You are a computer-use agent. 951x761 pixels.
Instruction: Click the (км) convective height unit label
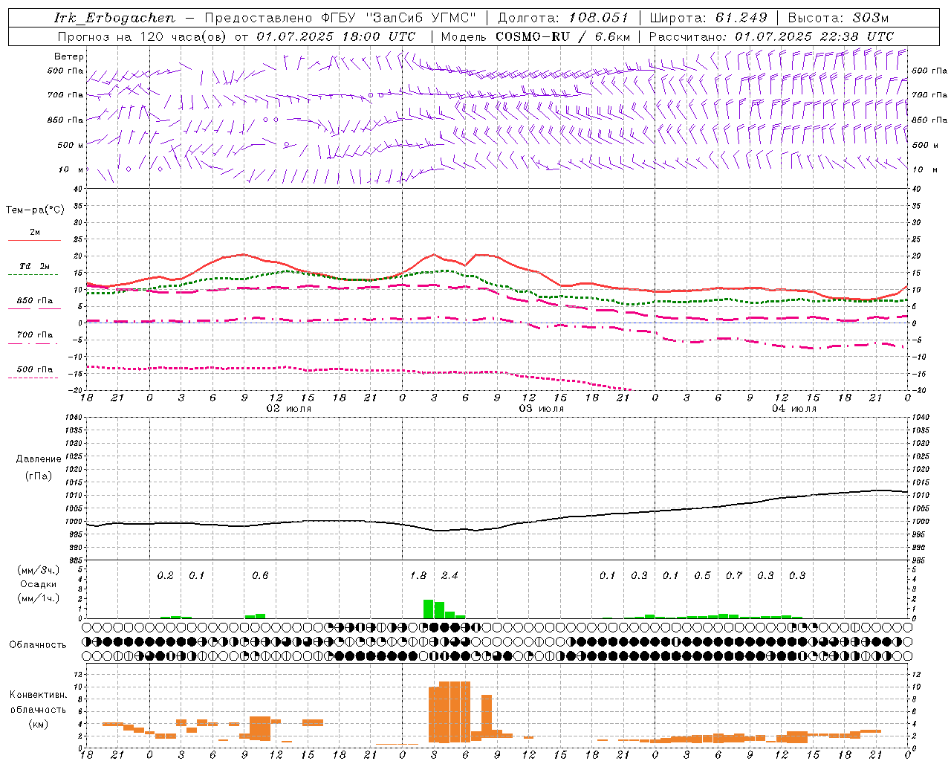click(x=38, y=724)
